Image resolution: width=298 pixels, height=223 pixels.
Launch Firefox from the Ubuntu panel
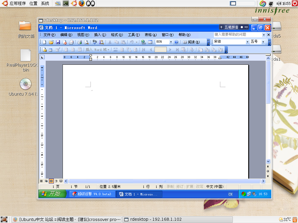82,3
